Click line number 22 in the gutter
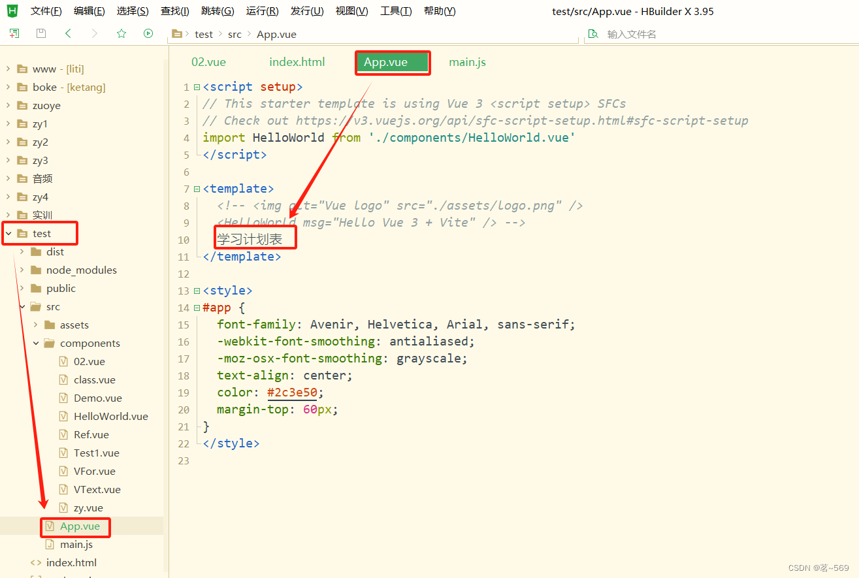 click(183, 443)
